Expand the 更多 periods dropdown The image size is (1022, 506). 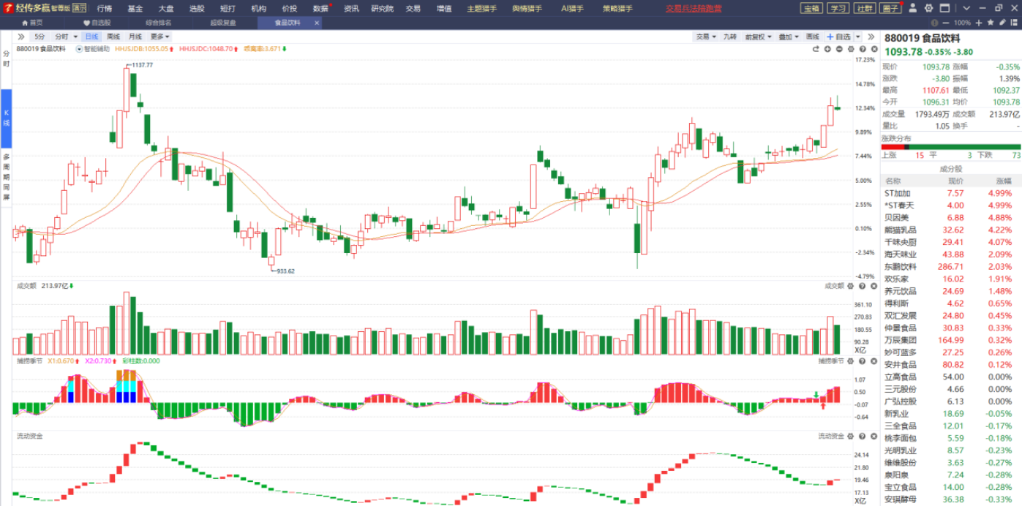pos(160,37)
